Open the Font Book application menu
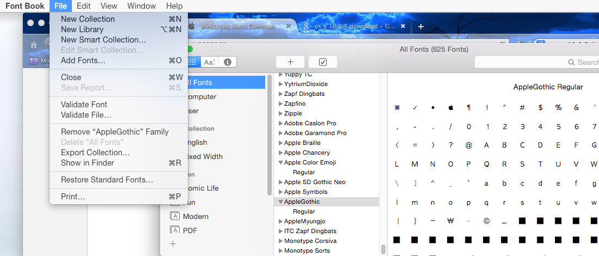This screenshot has height=256, width=599. tap(25, 6)
